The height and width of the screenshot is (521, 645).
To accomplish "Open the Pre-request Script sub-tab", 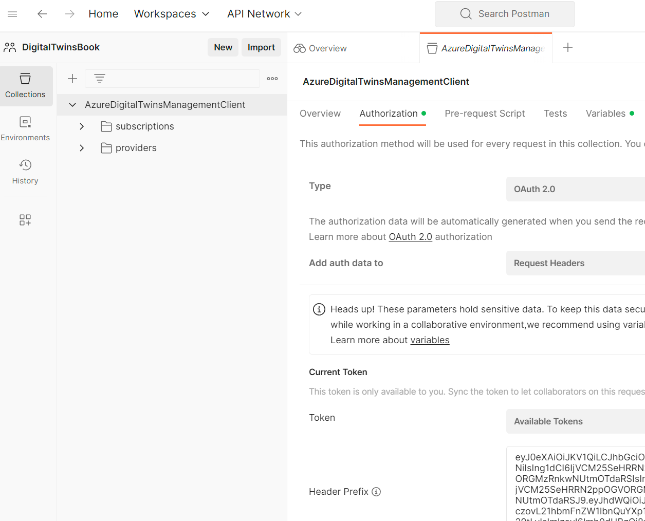I will (485, 114).
